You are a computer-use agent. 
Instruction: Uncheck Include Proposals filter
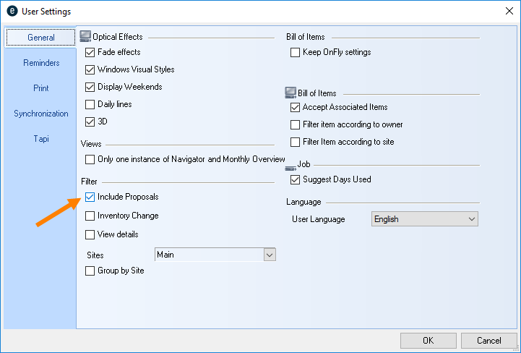click(x=90, y=197)
